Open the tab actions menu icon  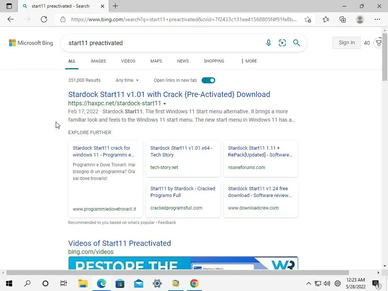click(x=9, y=6)
